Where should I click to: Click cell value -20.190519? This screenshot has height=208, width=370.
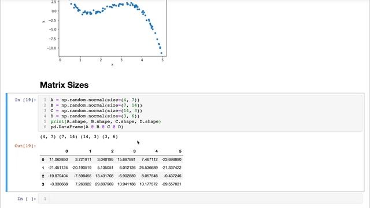tap(82, 168)
